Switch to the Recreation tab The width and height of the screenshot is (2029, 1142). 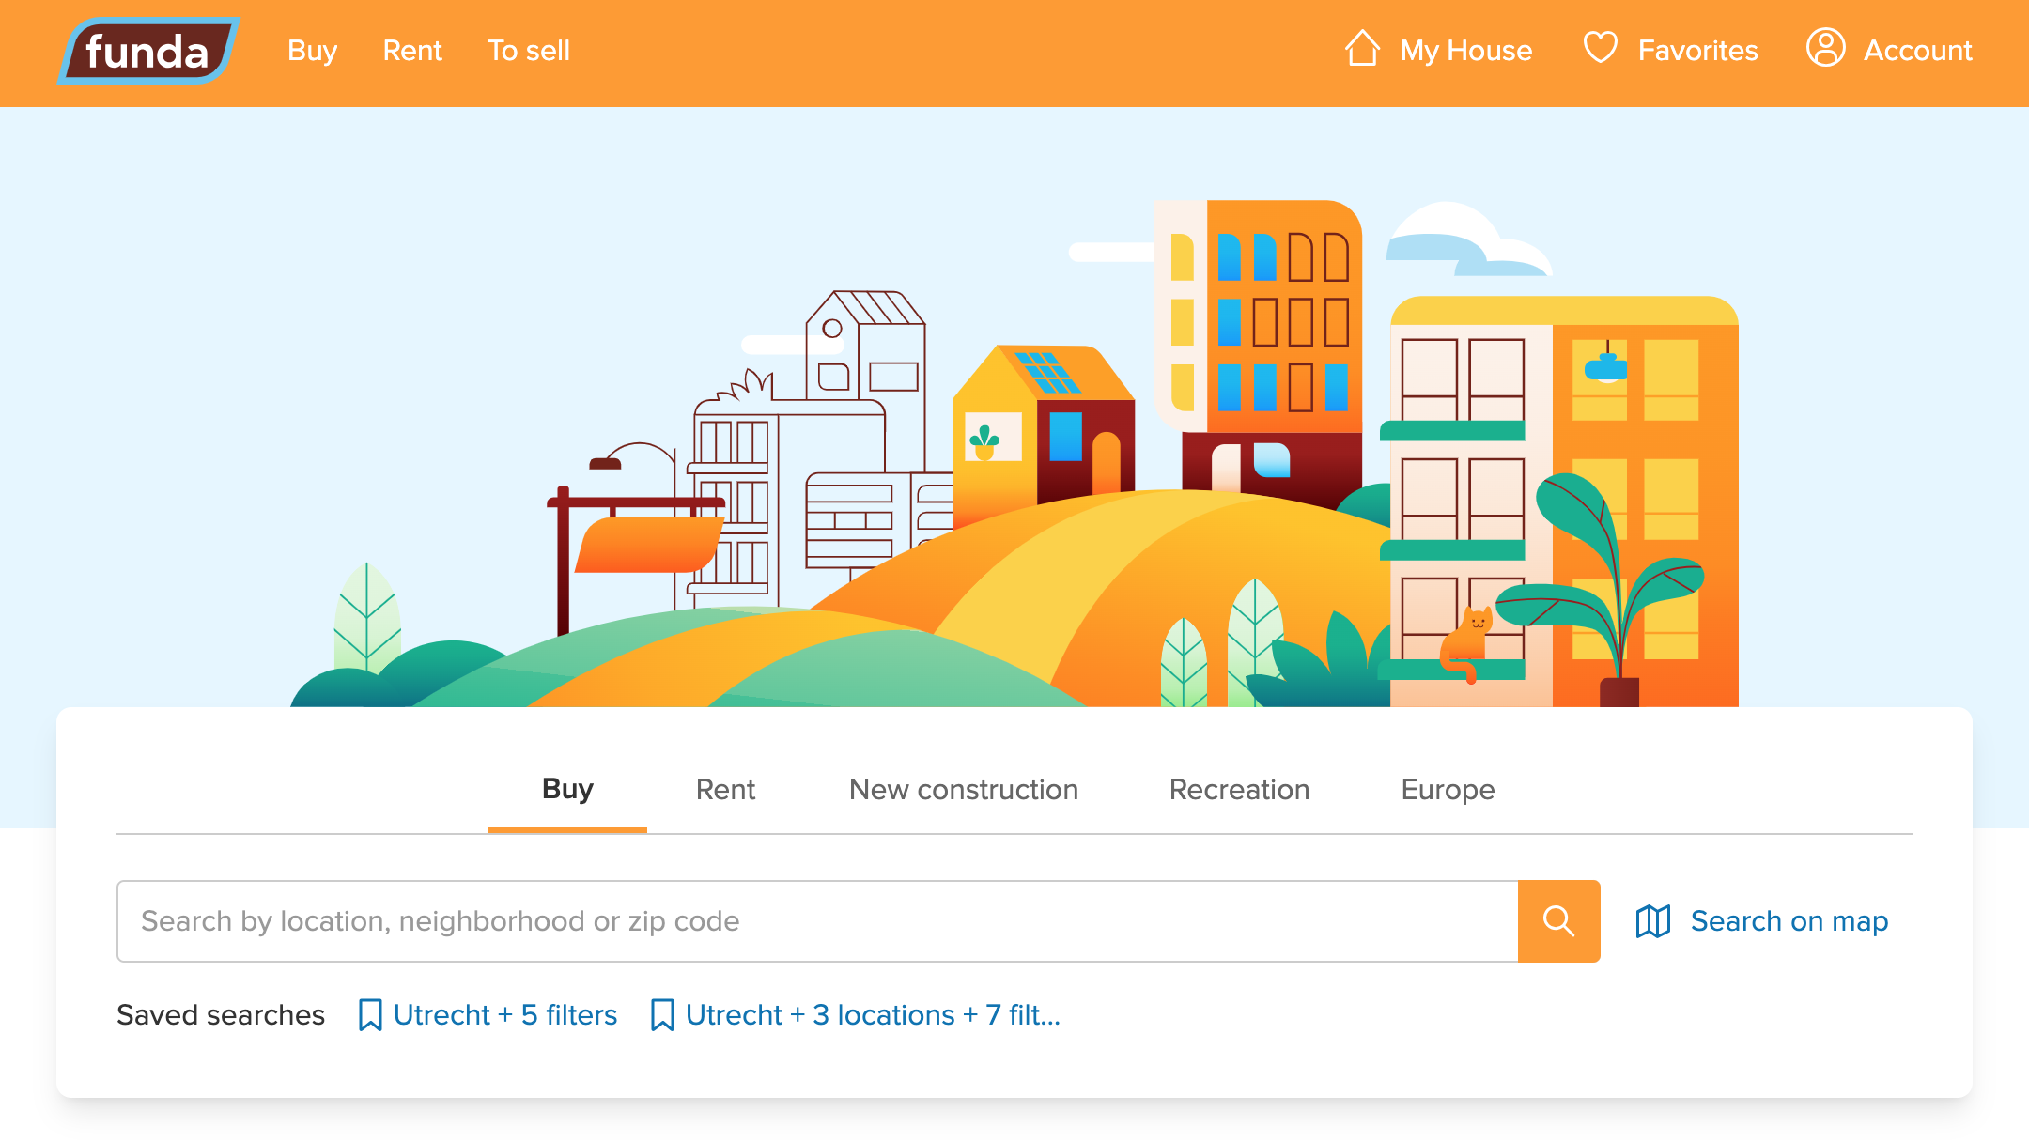pyautogui.click(x=1239, y=790)
